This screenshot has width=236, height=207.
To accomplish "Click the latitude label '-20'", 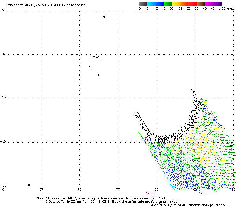I will coord(3,187).
